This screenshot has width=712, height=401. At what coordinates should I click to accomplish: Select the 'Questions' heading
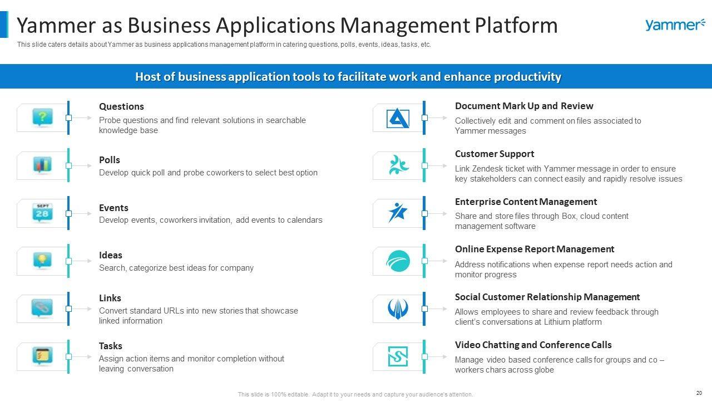coord(121,106)
